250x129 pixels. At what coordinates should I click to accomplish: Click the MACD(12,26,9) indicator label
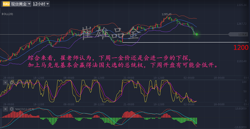pyautogui.click(x=24, y=109)
